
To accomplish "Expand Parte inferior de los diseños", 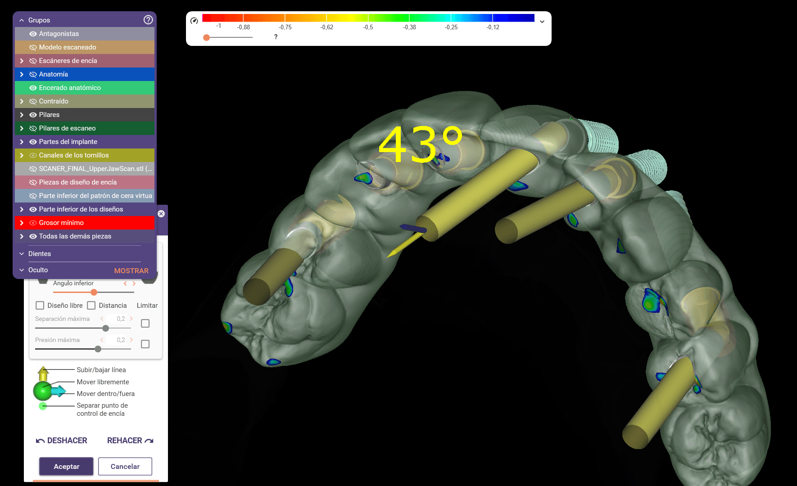I will pyautogui.click(x=22, y=209).
